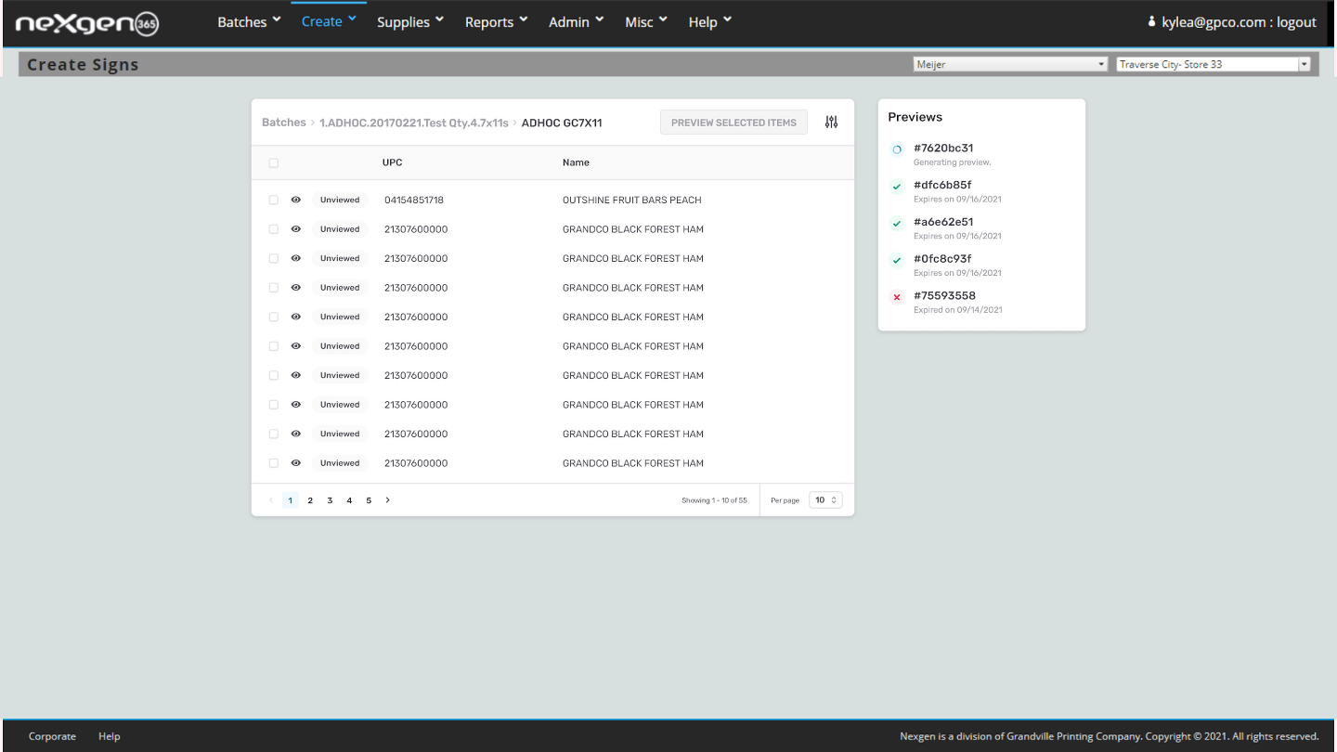Open the Help menu in top bar
Image resolution: width=1337 pixels, height=752 pixels.
pyautogui.click(x=710, y=21)
